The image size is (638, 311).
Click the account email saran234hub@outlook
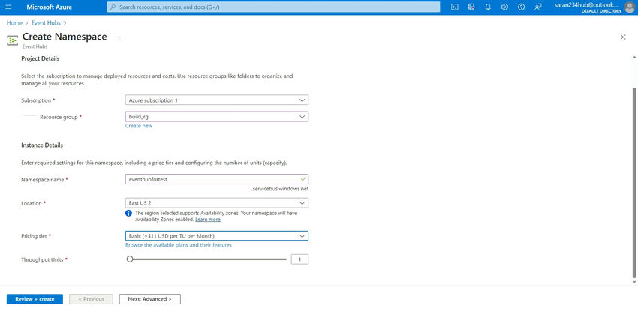pyautogui.click(x=588, y=5)
